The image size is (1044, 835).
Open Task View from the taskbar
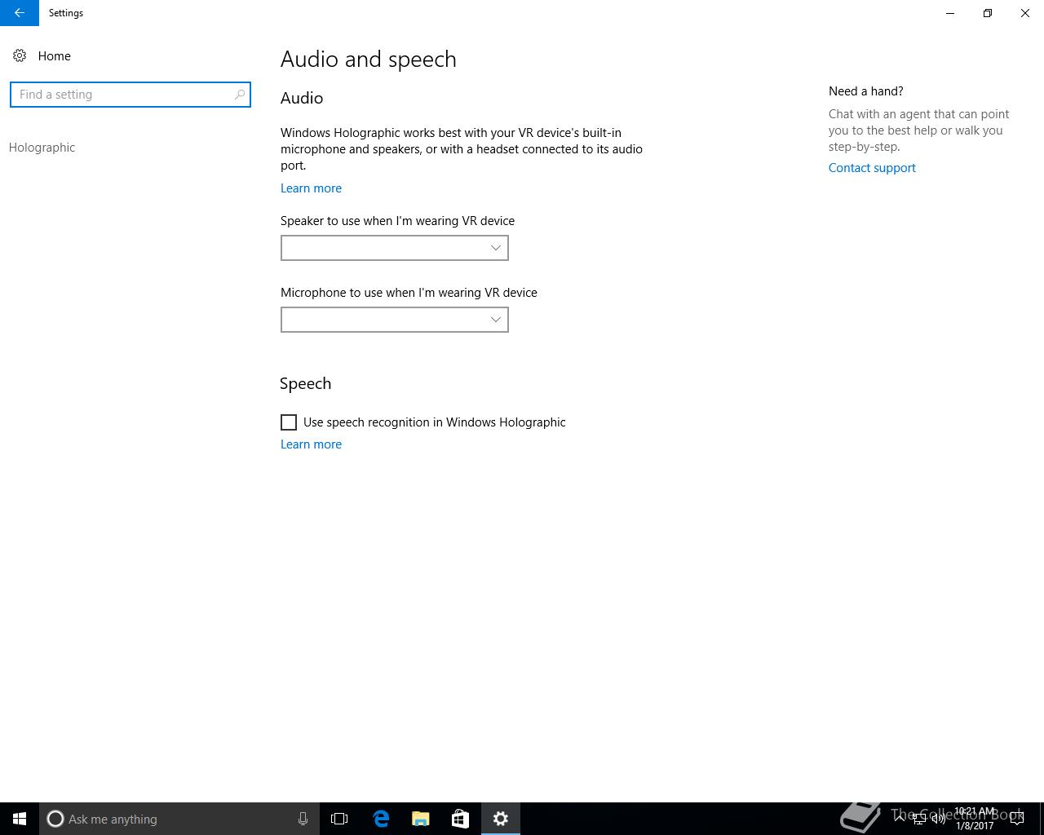point(339,819)
